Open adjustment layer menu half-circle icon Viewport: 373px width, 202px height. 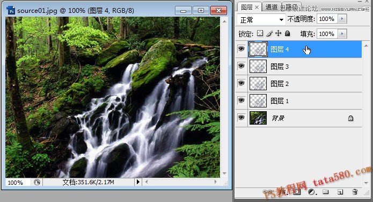click(x=312, y=192)
